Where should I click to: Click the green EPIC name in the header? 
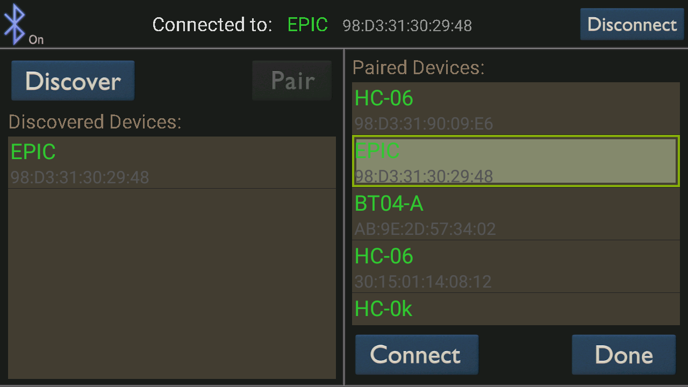click(307, 24)
